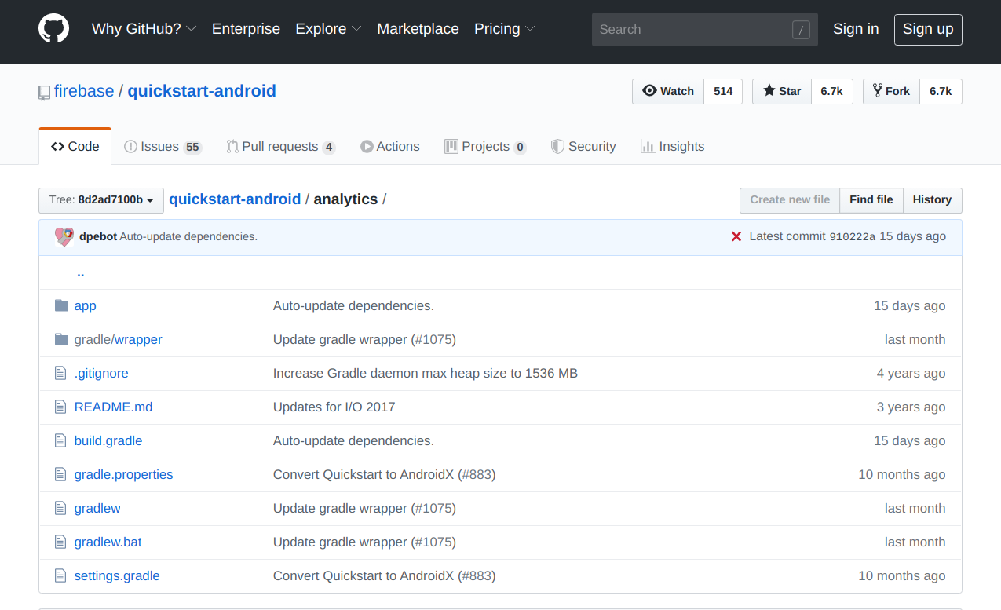1001x610 pixels.
Task: Go up to parent directory (..)
Action: click(x=81, y=272)
